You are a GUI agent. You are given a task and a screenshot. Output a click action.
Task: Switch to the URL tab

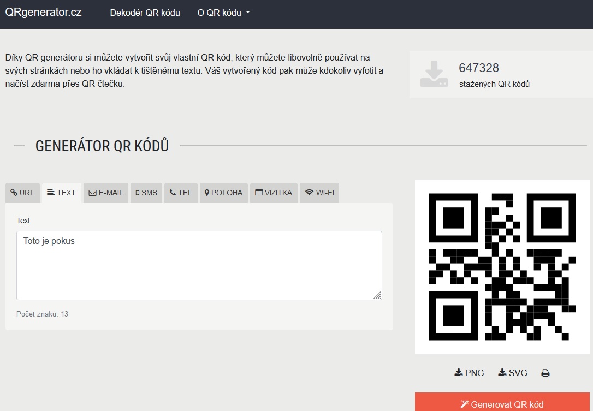point(22,193)
